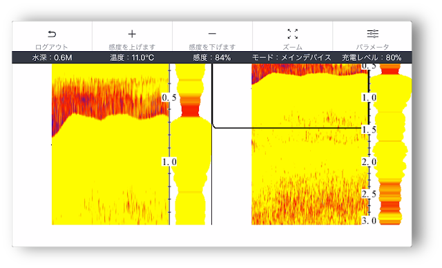Select the パラメータ label

pos(373,47)
